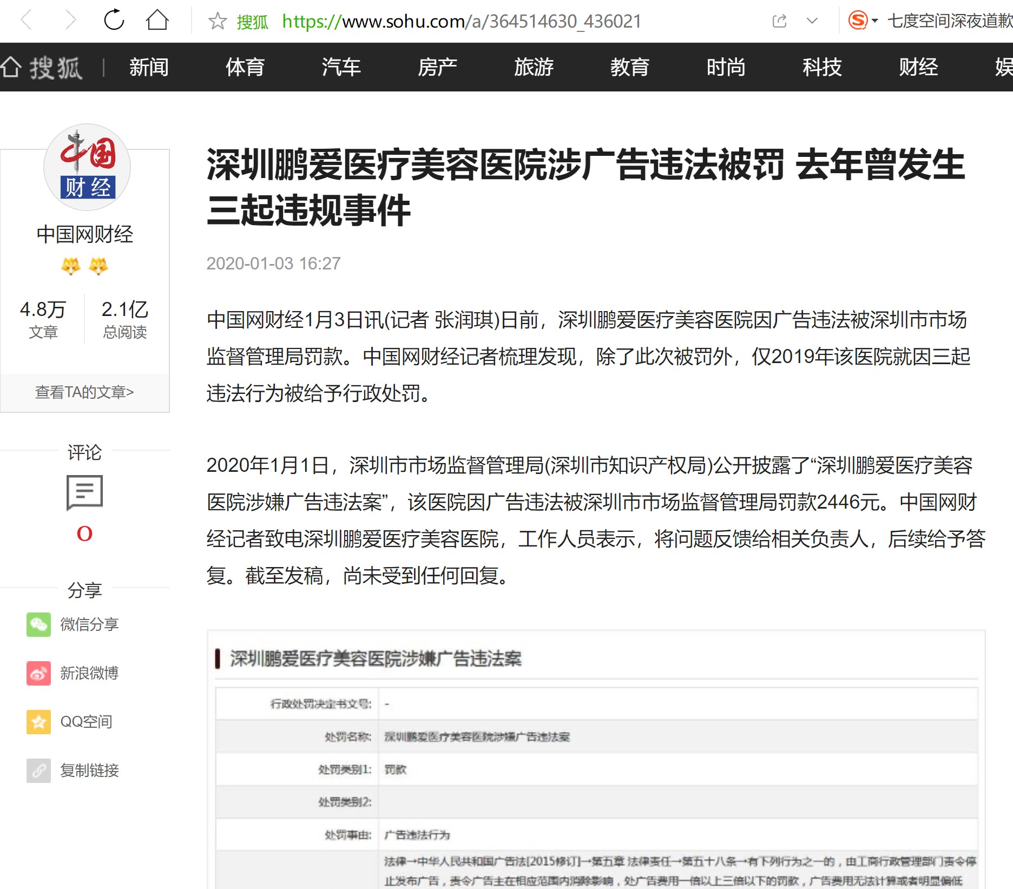The width and height of the screenshot is (1013, 889).
Task: Open the 新闻 channel tab
Action: (149, 67)
